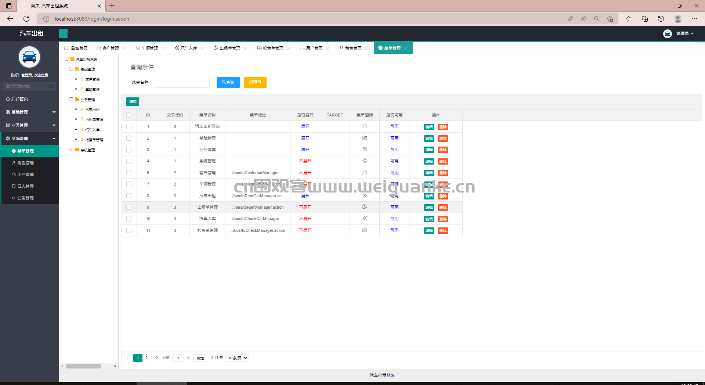The image size is (705, 385).
Task: Click the search magnifier in sidebar search
Action: [x=51, y=86]
